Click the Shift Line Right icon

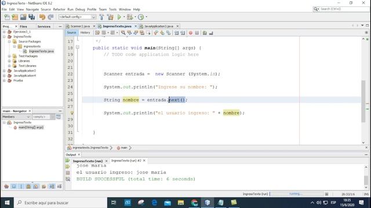[x=183, y=33]
